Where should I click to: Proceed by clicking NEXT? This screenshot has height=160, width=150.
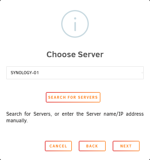tap(126, 146)
